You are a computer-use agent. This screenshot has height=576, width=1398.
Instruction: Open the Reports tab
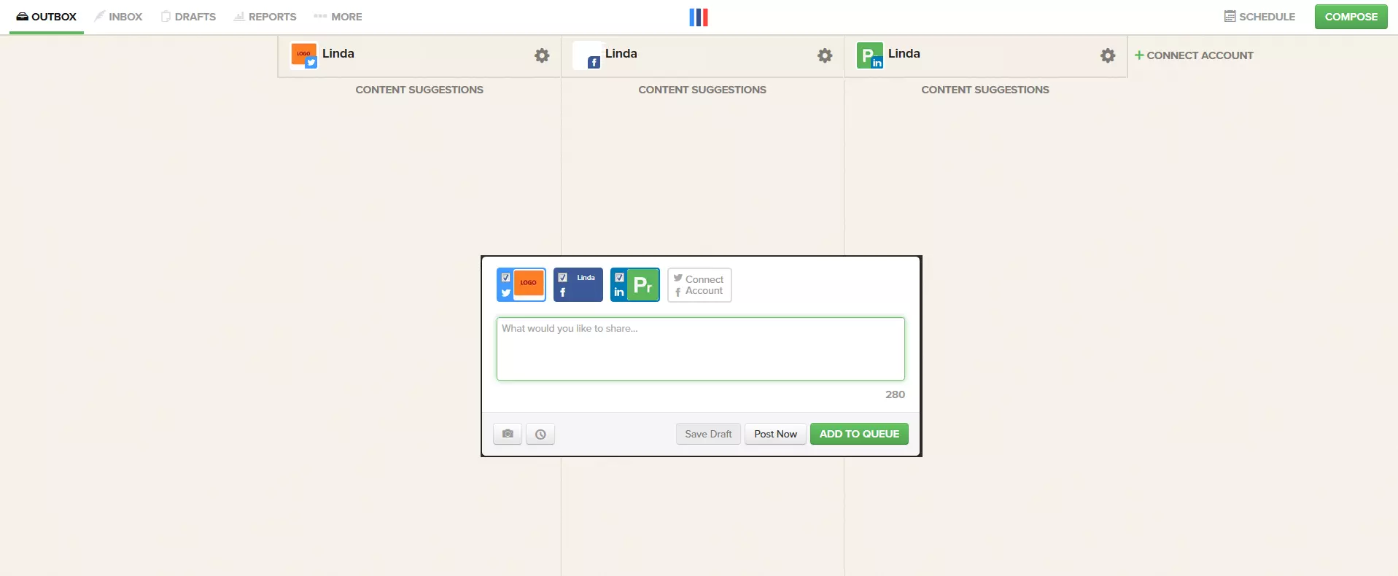(265, 17)
